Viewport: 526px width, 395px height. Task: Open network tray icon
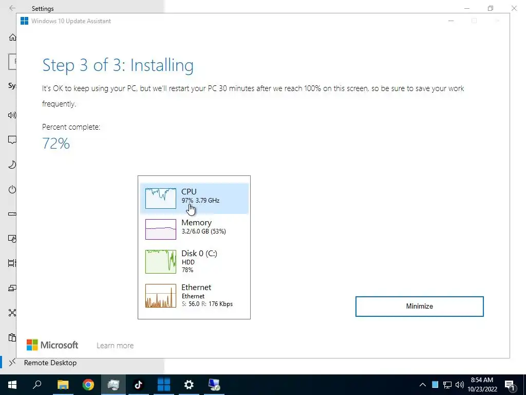coord(447,385)
